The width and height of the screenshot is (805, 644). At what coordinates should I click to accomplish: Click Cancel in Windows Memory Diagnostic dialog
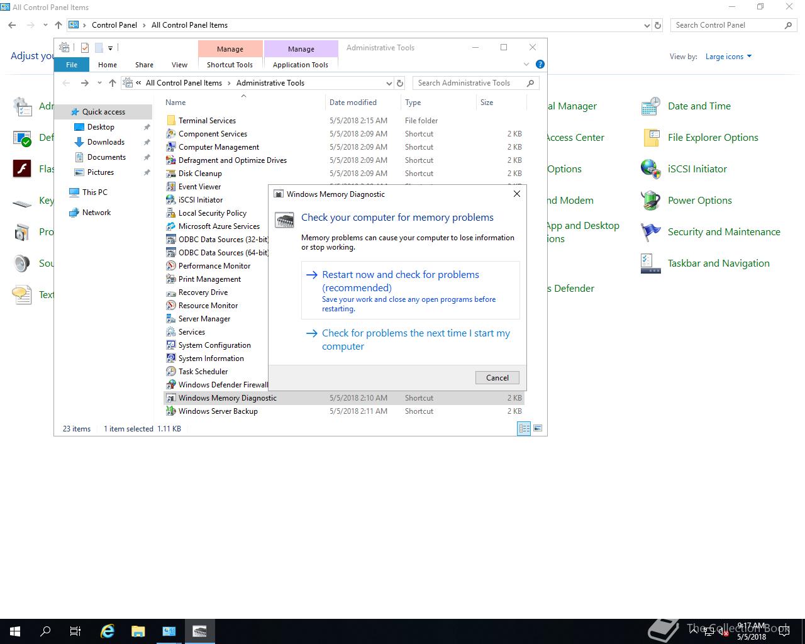pos(497,378)
